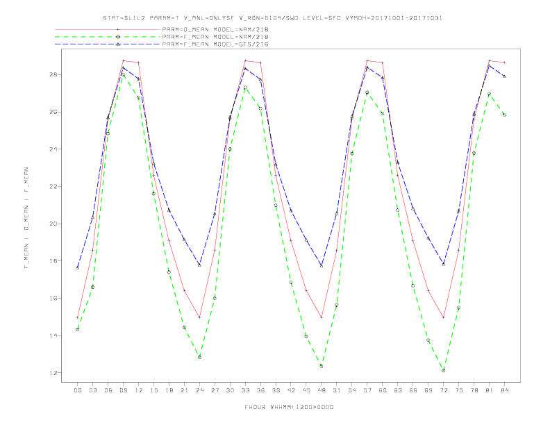Click x-axis forecast hour label 81
Image resolution: width=550 pixels, height=425 pixels.
point(490,390)
